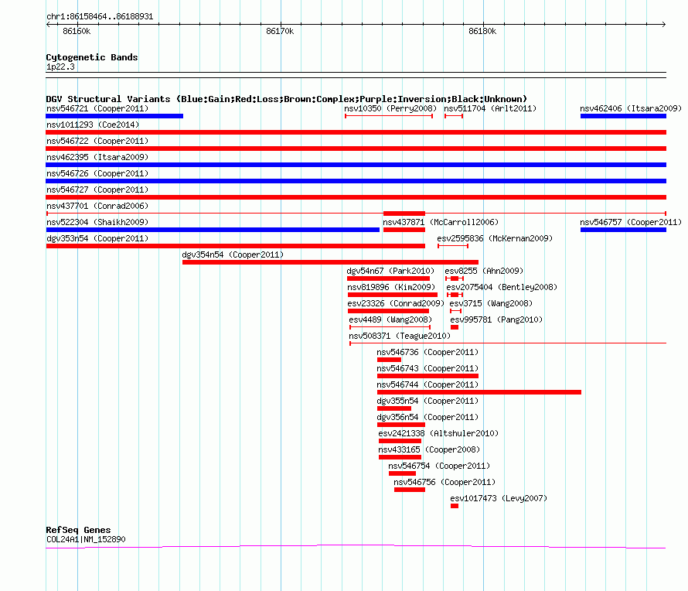Click nsv508371 (Teague2010) label
This screenshot has height=591, width=688.
pos(400,336)
